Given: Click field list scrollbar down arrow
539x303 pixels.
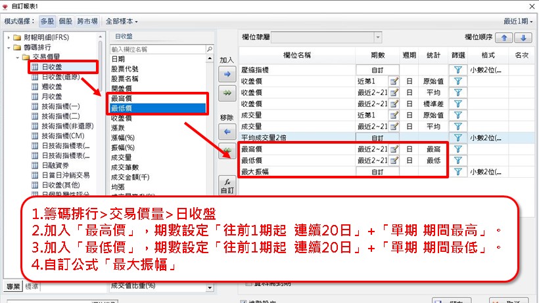Looking at the screenshot, I should (x=210, y=287).
